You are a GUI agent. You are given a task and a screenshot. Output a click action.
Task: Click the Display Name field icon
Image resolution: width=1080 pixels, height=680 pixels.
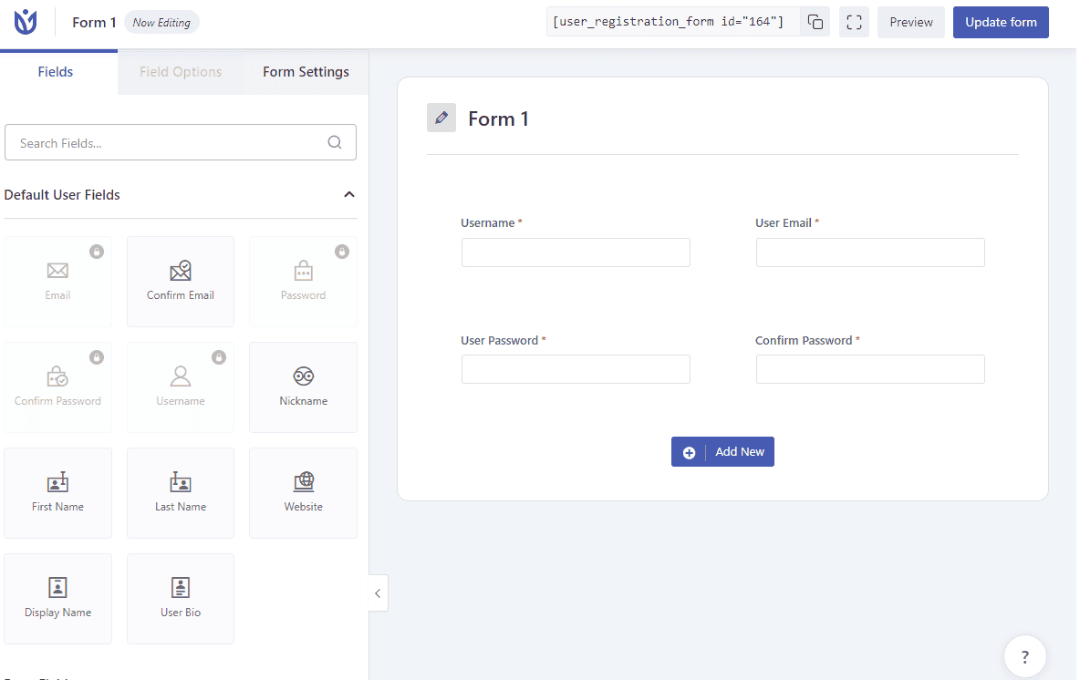pos(57,588)
